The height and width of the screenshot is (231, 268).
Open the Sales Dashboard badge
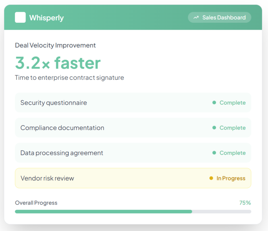click(219, 17)
